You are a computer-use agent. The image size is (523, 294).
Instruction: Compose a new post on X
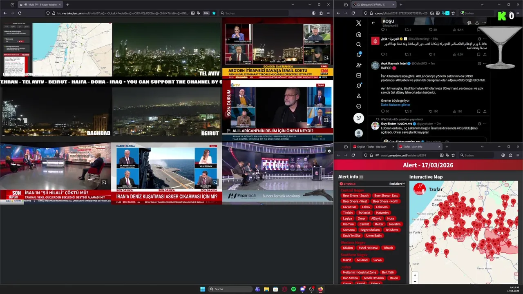click(359, 118)
